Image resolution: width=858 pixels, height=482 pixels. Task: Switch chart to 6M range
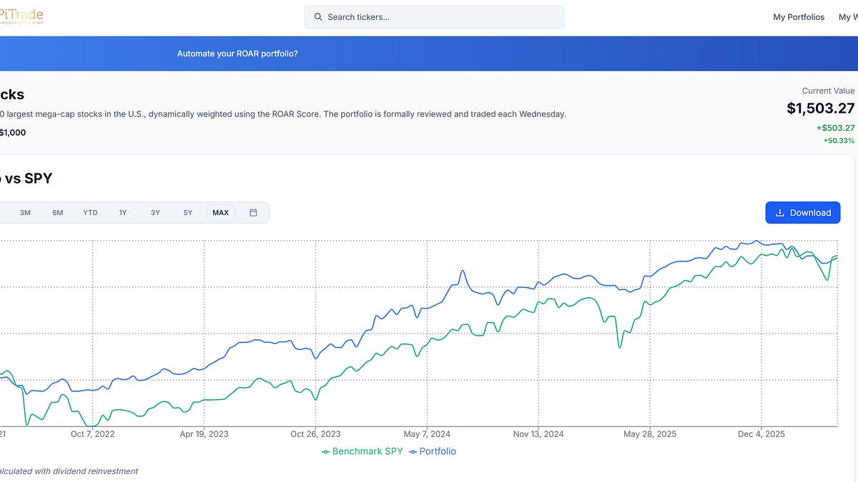pos(58,213)
